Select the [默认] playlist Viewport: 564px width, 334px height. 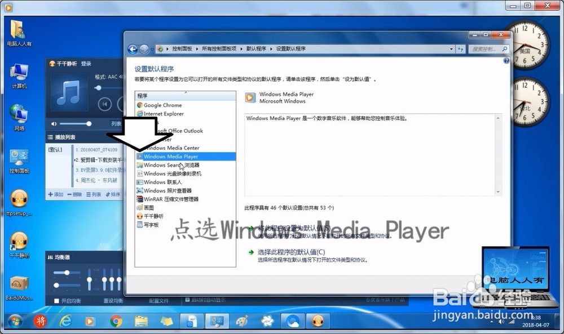tap(55, 150)
